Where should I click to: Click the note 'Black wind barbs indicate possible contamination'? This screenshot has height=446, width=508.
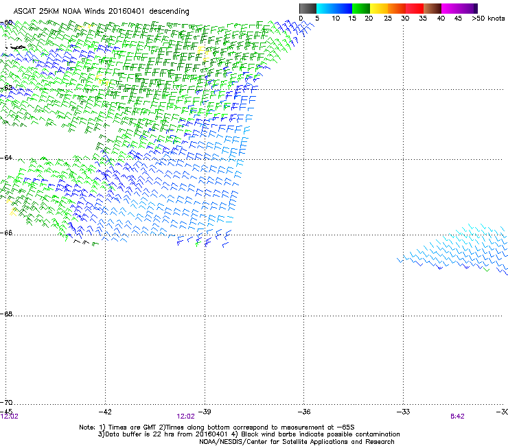(321, 434)
